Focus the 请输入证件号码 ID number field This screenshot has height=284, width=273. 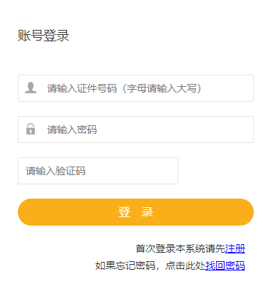(x=135, y=88)
